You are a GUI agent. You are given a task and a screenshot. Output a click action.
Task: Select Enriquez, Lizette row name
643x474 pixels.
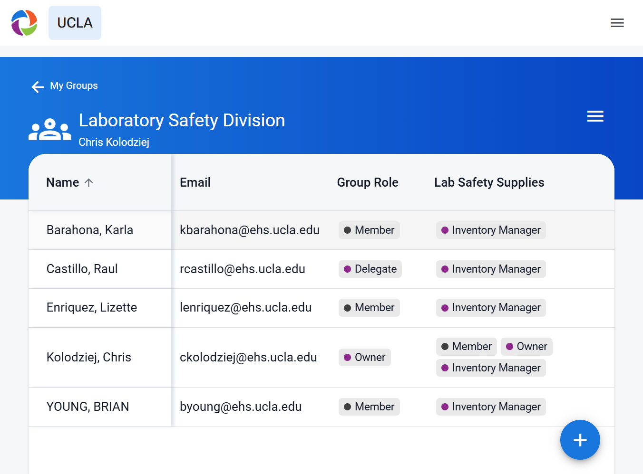92,307
